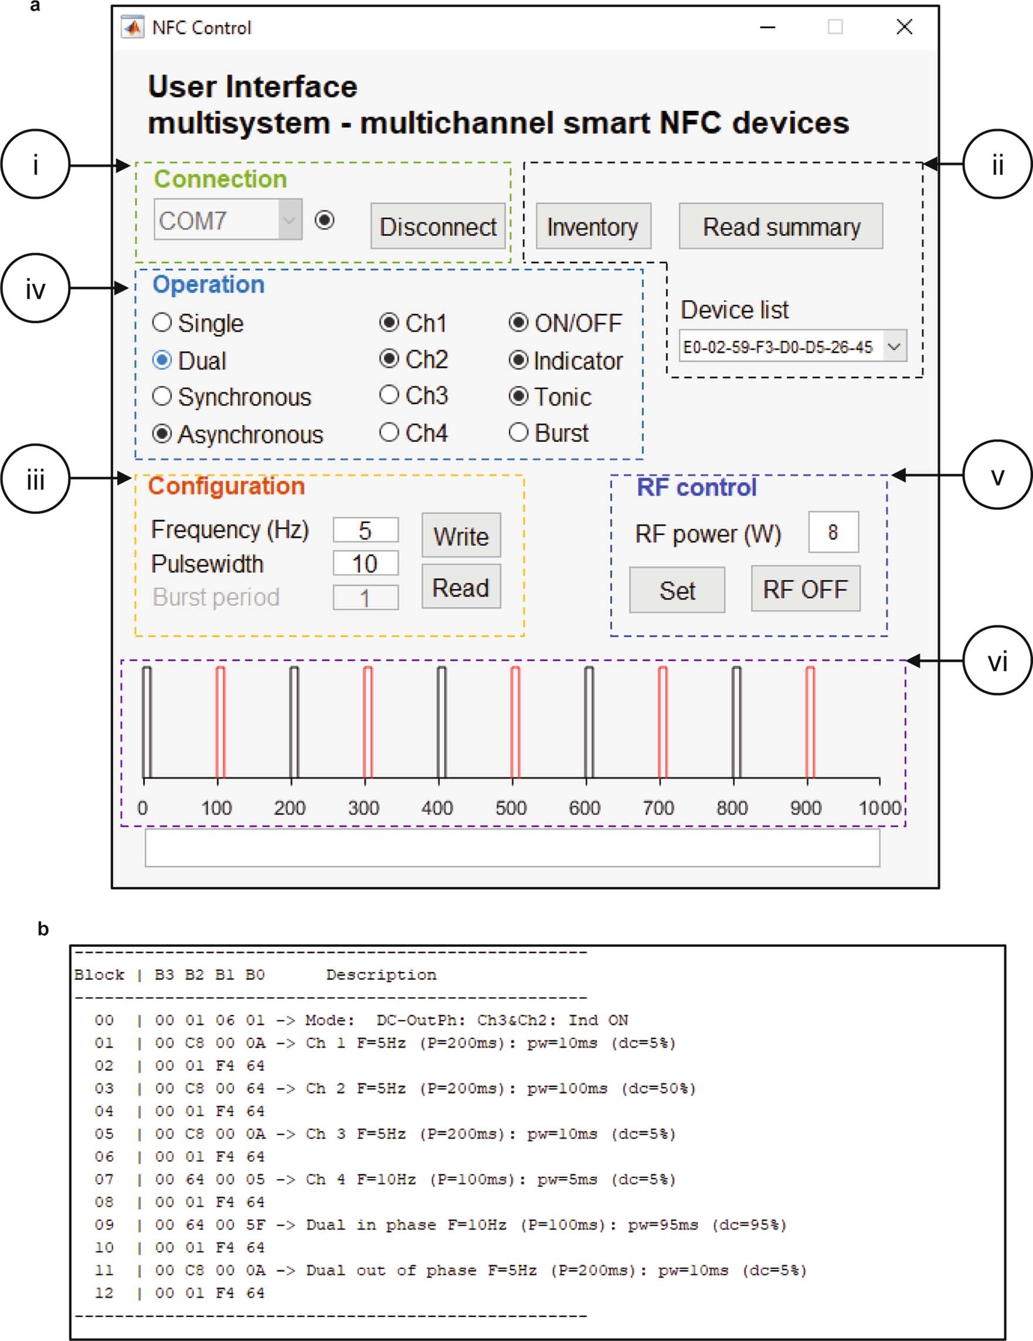Write the configuration to the device
The height and width of the screenshot is (1341, 1033).
[x=460, y=536]
